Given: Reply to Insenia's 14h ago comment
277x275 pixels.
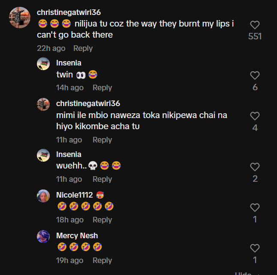Looking at the screenshot, I should tap(102, 88).
